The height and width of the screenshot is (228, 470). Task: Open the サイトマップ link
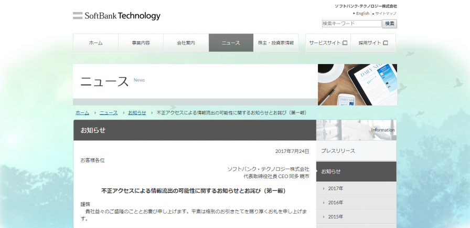pyautogui.click(x=386, y=13)
